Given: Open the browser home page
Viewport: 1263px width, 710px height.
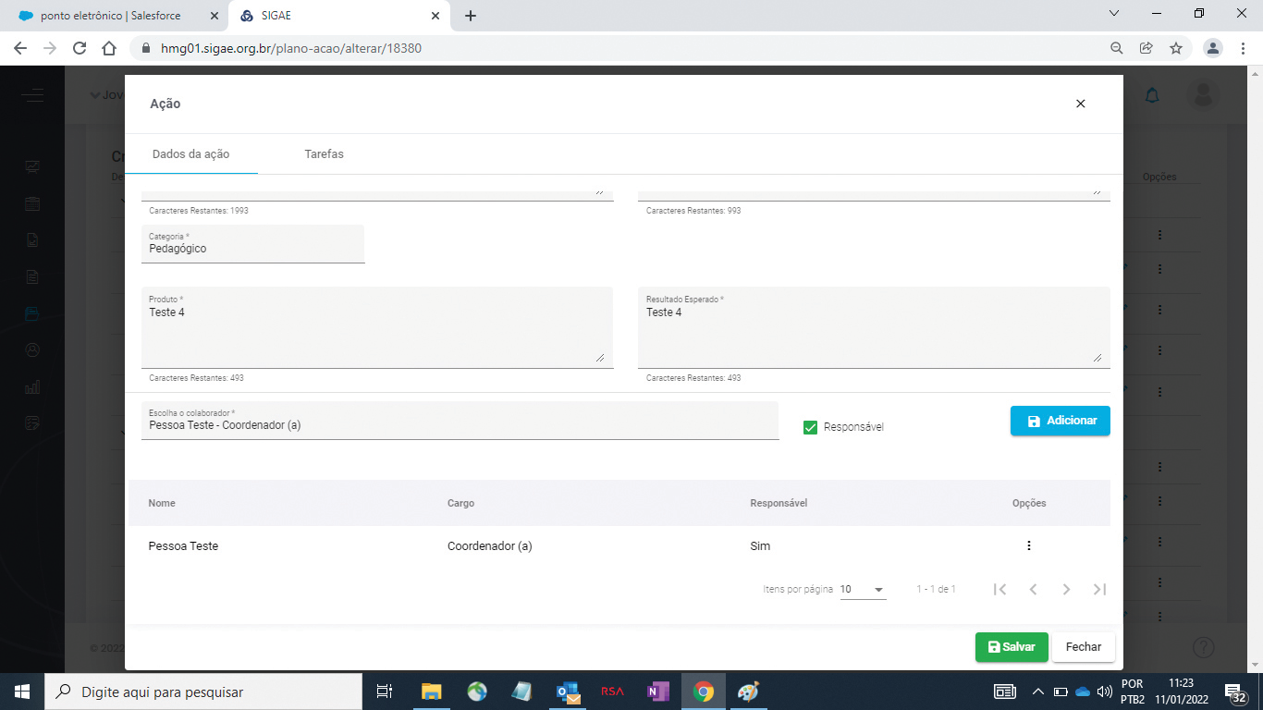Looking at the screenshot, I should [109, 48].
